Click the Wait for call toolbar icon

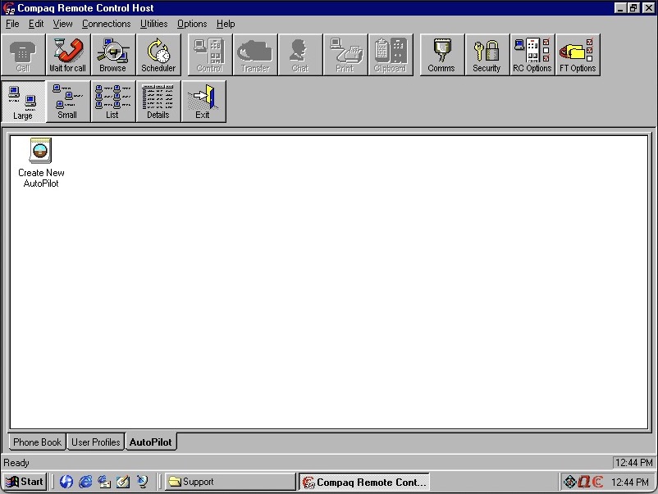(67, 54)
